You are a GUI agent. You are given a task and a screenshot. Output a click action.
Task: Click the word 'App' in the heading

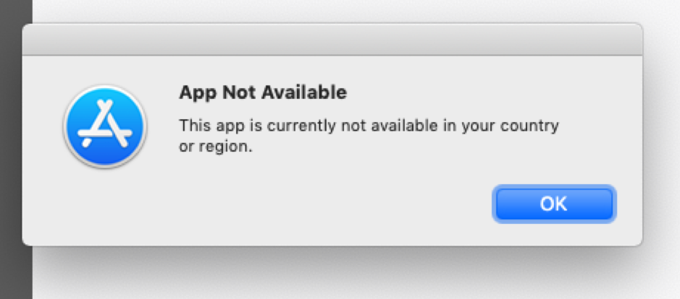195,93
